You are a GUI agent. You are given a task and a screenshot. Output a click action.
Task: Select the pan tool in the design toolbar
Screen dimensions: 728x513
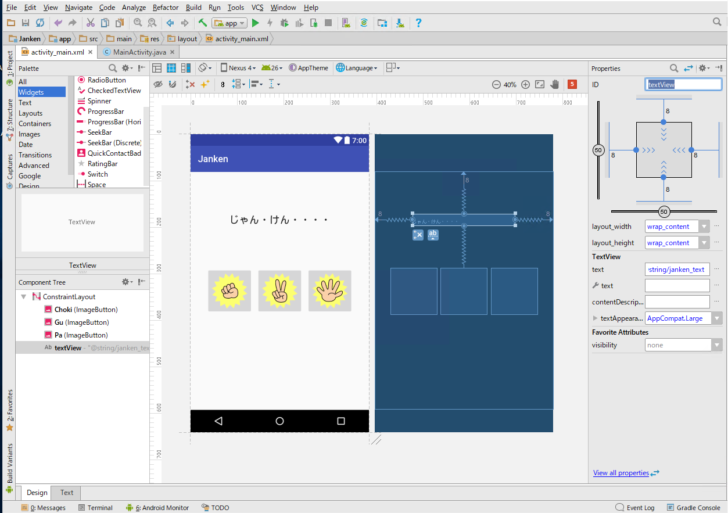point(554,84)
